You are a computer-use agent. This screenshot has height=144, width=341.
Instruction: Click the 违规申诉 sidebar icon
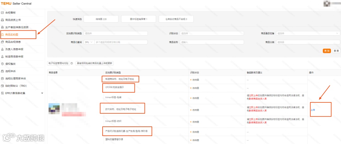pos(3,71)
